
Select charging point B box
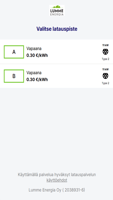click(14, 76)
